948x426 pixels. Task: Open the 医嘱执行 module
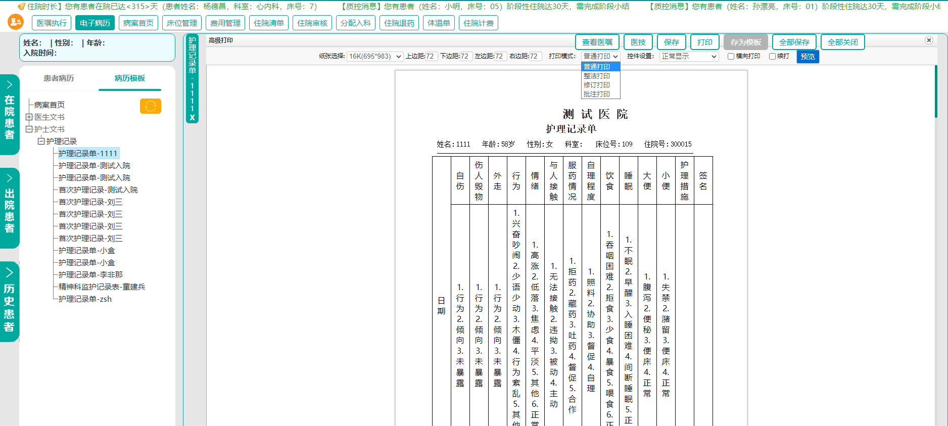tap(52, 23)
